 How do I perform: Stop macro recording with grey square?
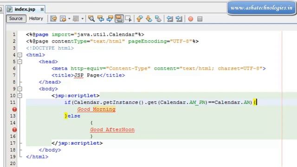[x=200, y=19]
